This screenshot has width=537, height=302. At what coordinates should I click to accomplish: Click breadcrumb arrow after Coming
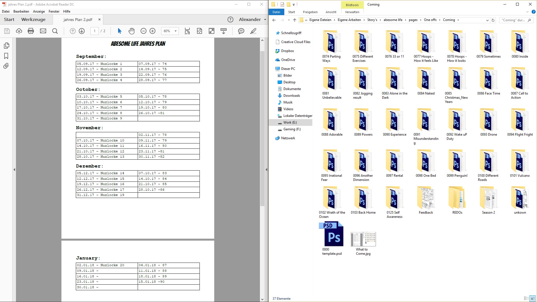pyautogui.click(x=458, y=20)
